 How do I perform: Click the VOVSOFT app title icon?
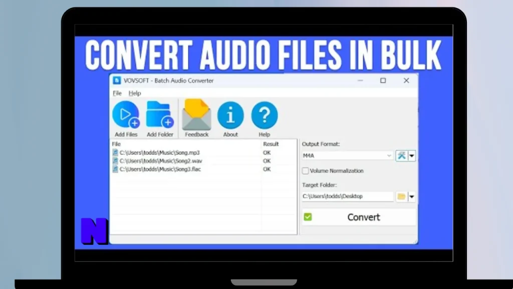pos(117,80)
